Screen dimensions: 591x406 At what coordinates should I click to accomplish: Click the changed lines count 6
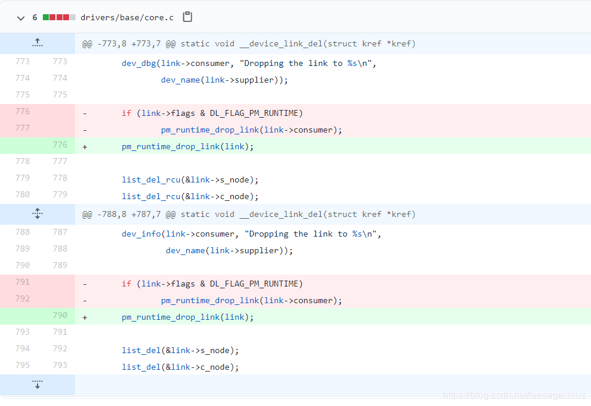[x=35, y=17]
